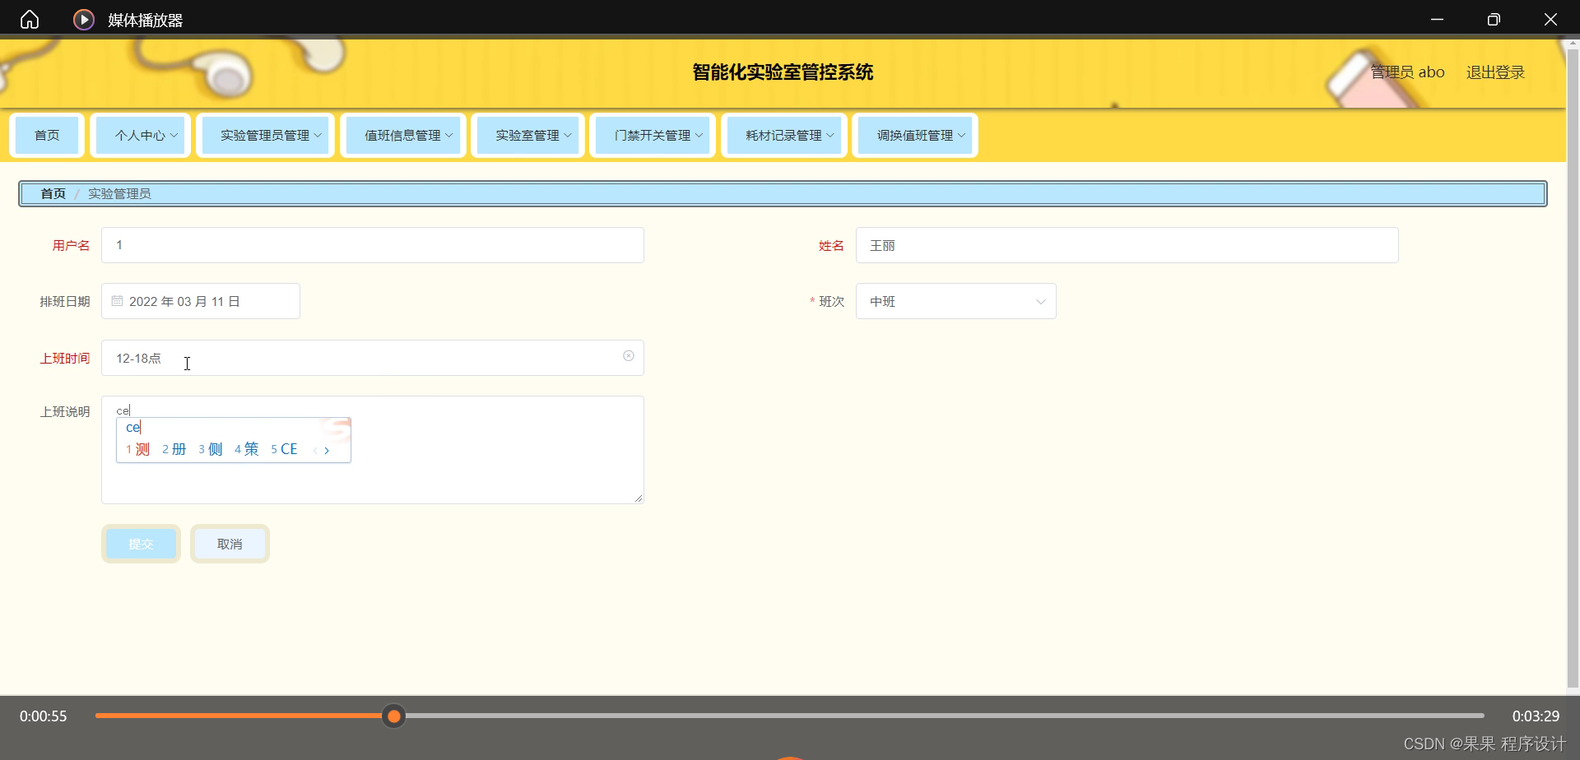Screen dimensions: 1580x760
Task: Click the 退出登录 logout link
Action: pos(1494,72)
